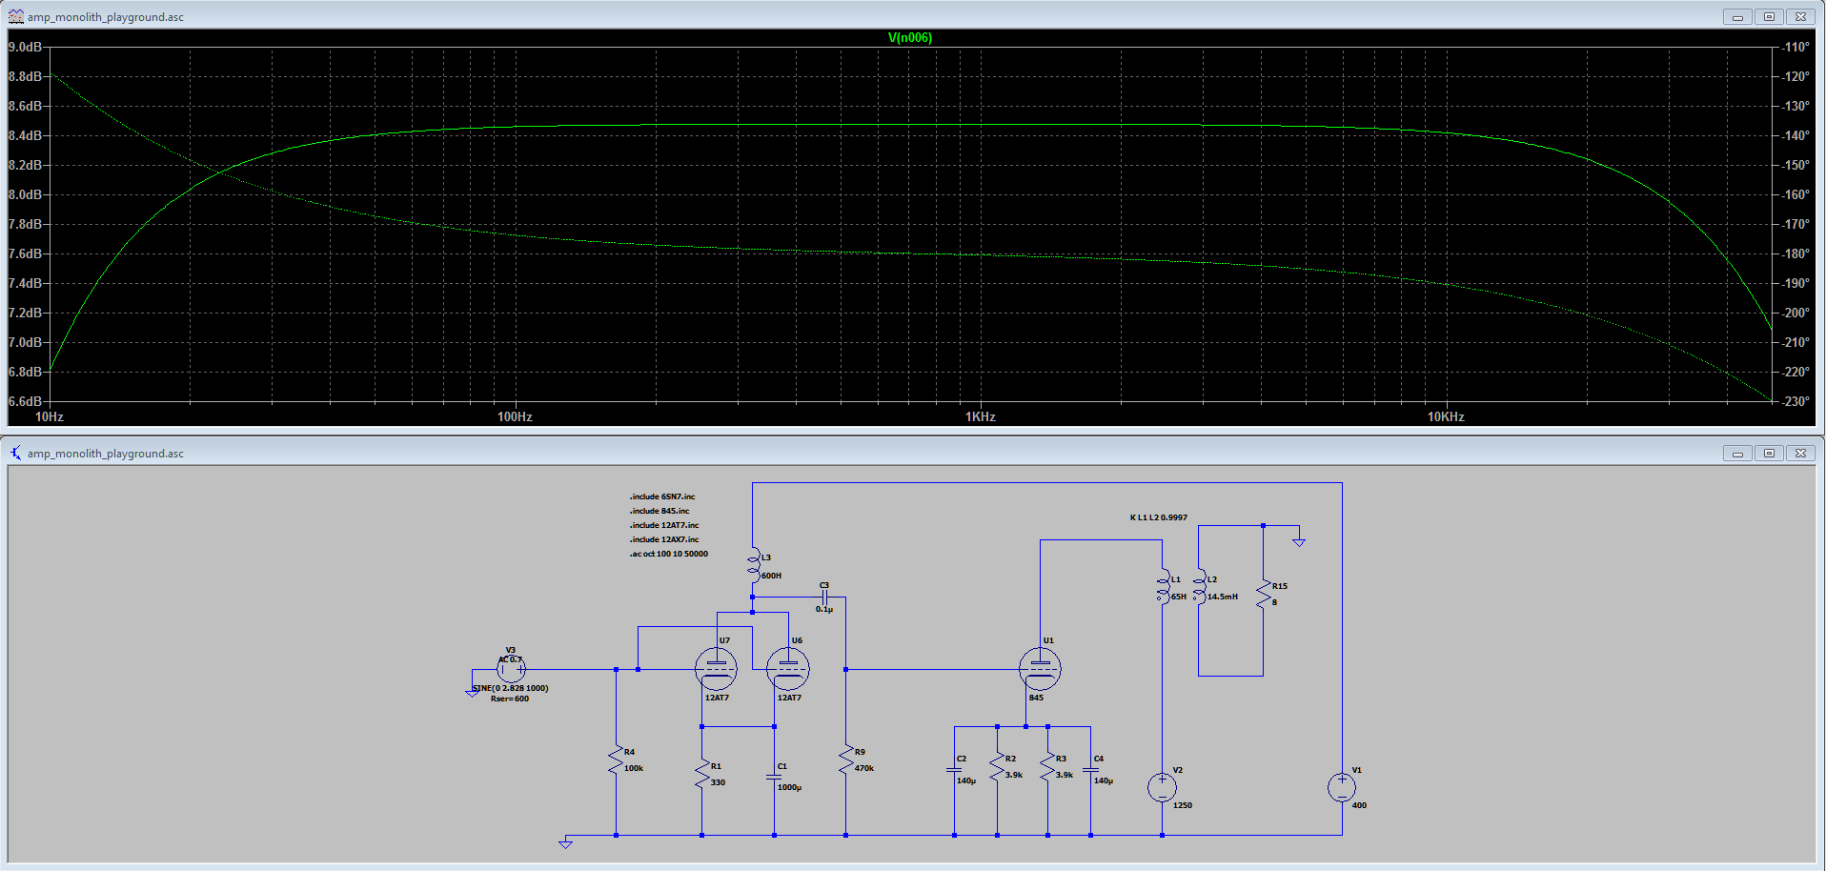Click the -110° phase axis label

(1796, 47)
